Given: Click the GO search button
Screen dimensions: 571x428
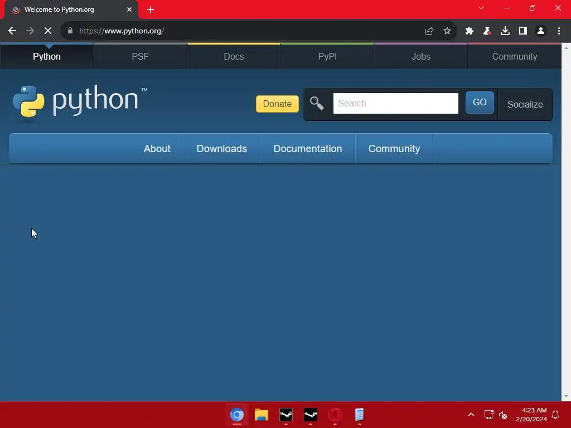Looking at the screenshot, I should (x=480, y=103).
